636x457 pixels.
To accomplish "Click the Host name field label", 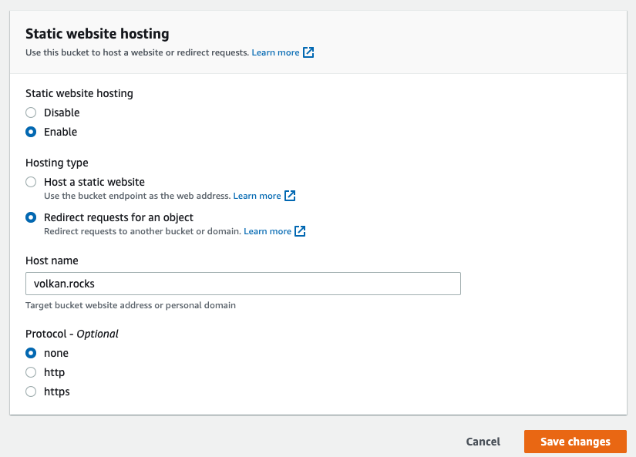I will (52, 261).
